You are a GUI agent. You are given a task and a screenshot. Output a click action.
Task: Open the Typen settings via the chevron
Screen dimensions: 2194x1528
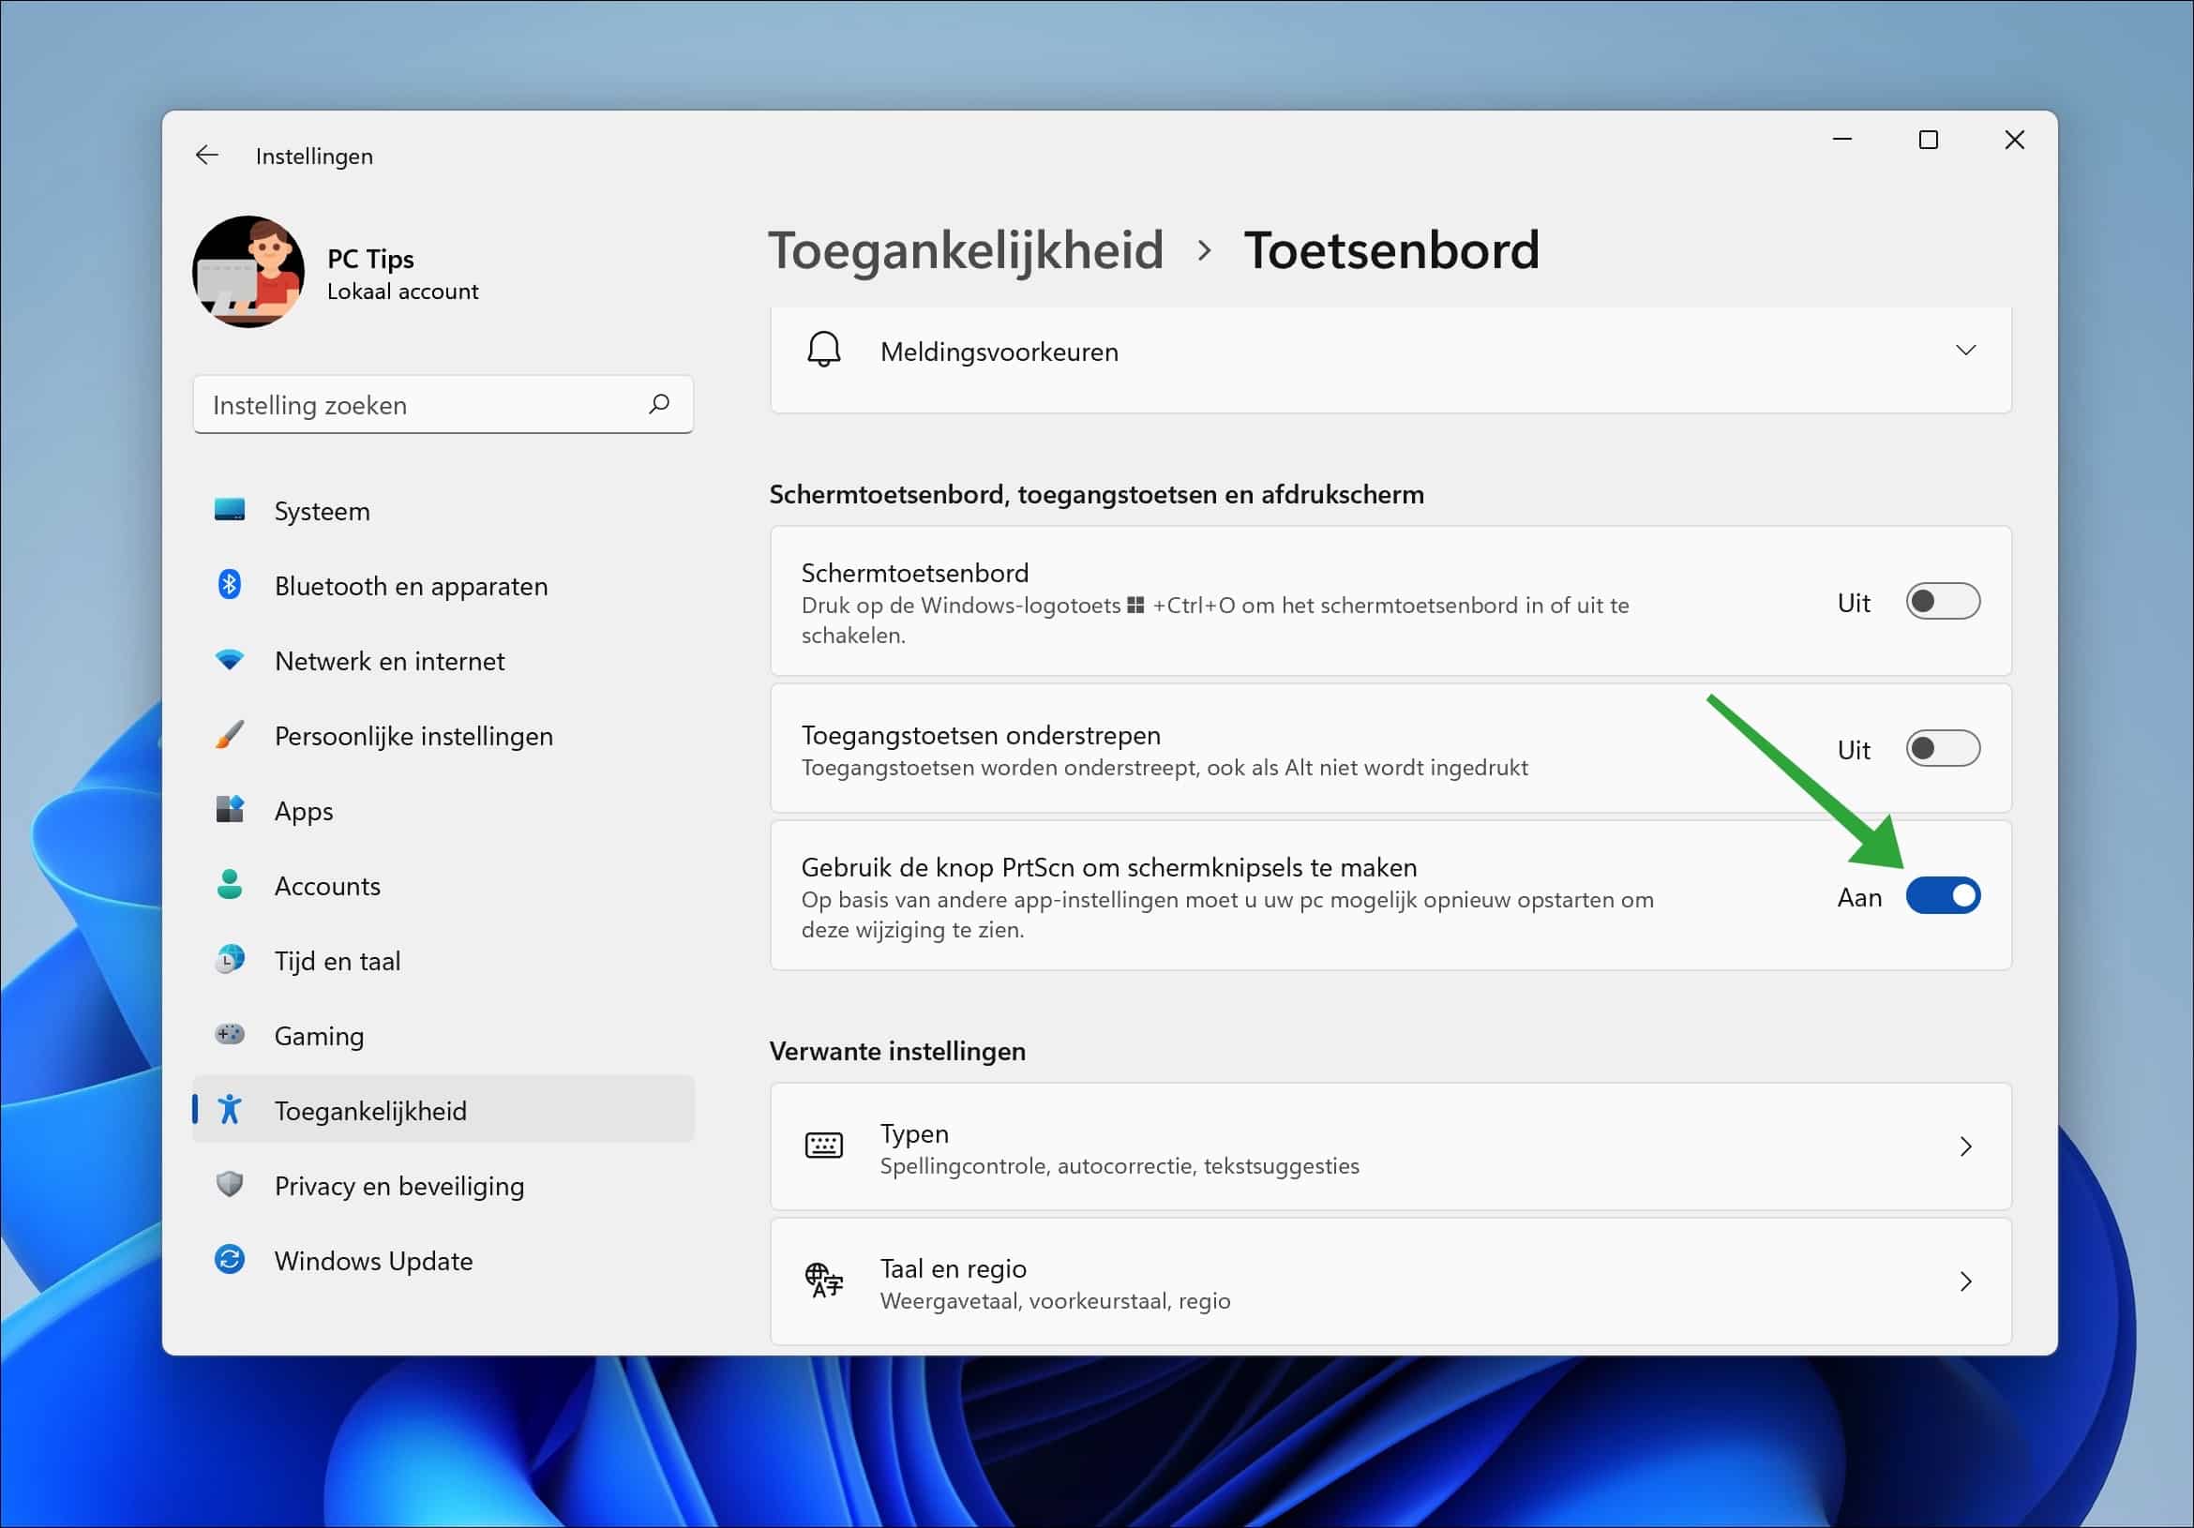pos(1965,1146)
